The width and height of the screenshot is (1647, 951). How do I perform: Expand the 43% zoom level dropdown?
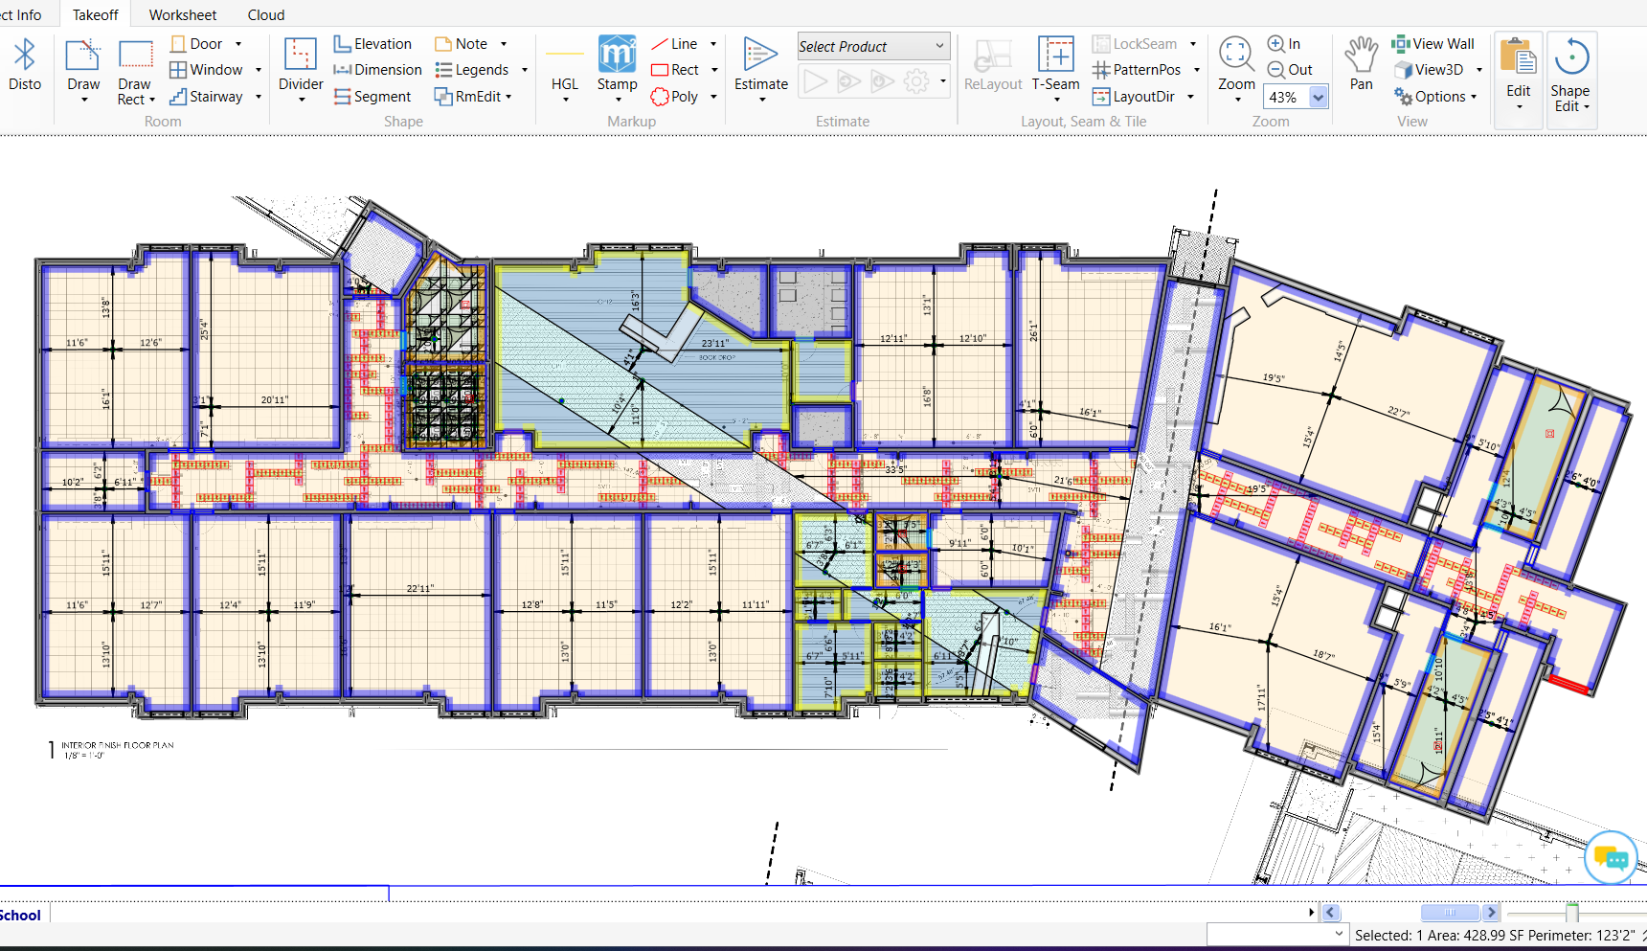pos(1319,97)
